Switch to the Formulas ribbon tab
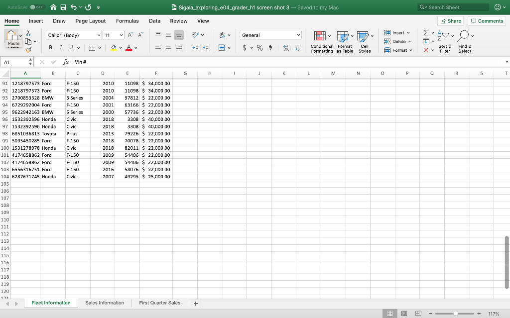This screenshot has height=318, width=510. [127, 21]
